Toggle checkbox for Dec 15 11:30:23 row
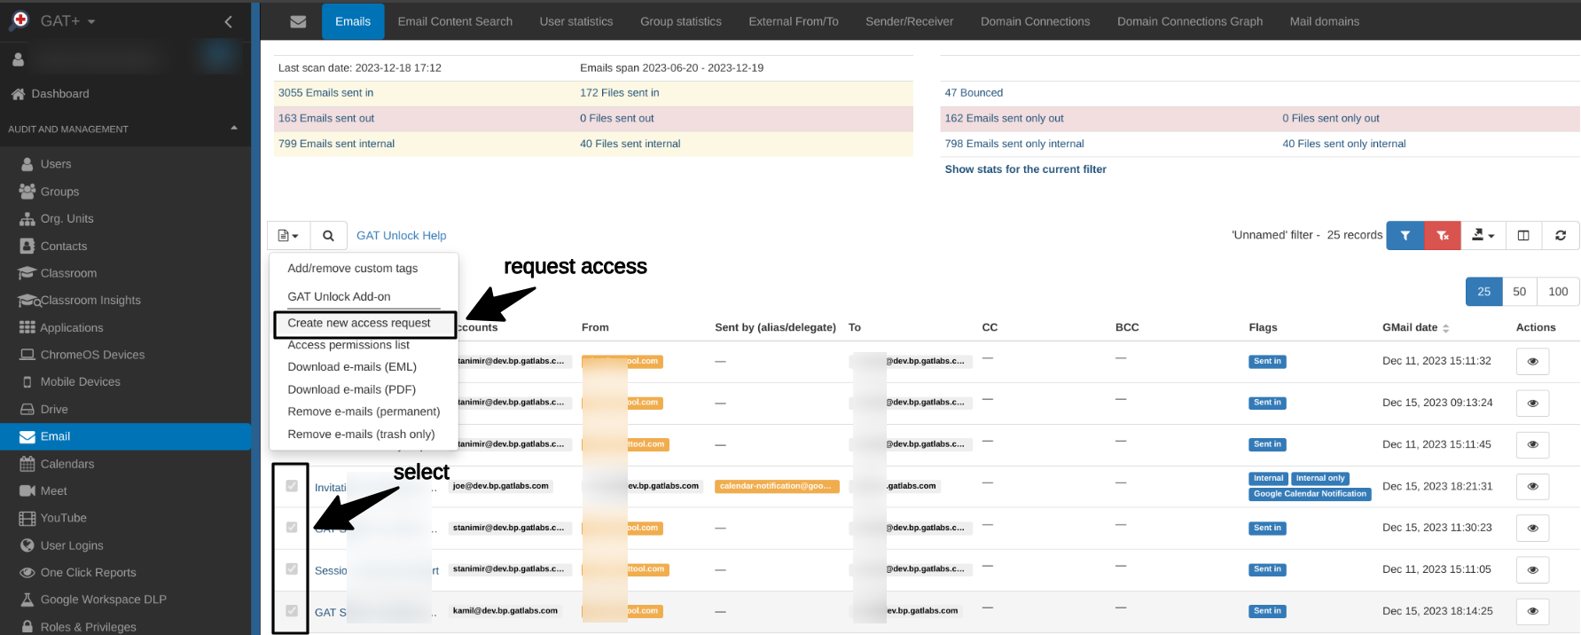This screenshot has width=1581, height=635. pyautogui.click(x=292, y=528)
